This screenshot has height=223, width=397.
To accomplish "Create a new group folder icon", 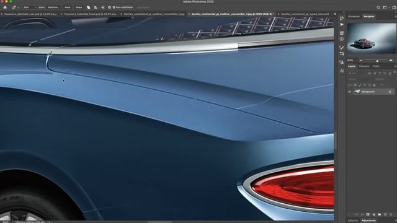I will 380,214.
